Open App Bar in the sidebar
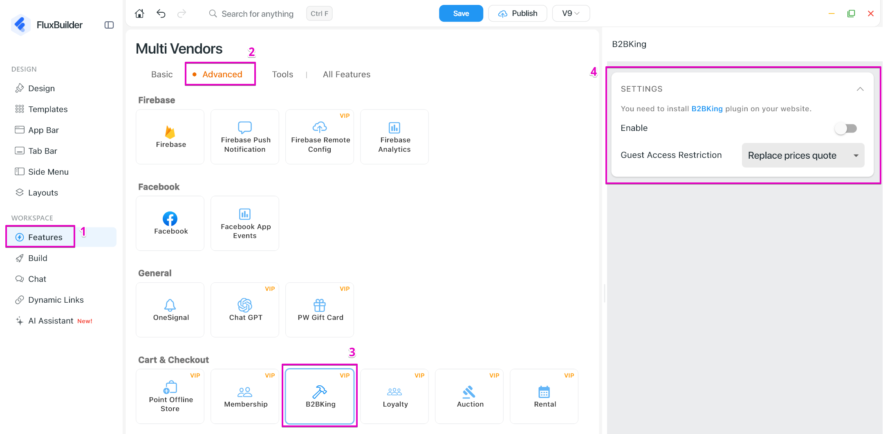883x434 pixels. coord(61,130)
